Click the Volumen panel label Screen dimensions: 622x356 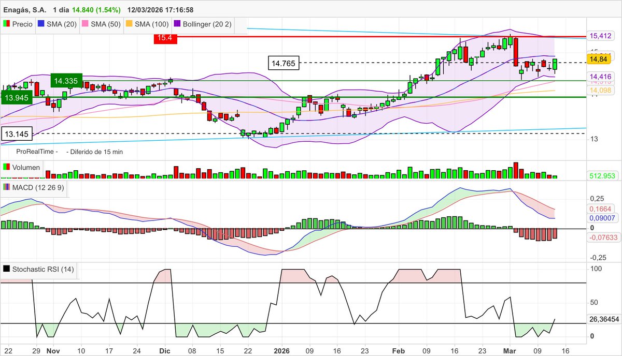click(26, 167)
